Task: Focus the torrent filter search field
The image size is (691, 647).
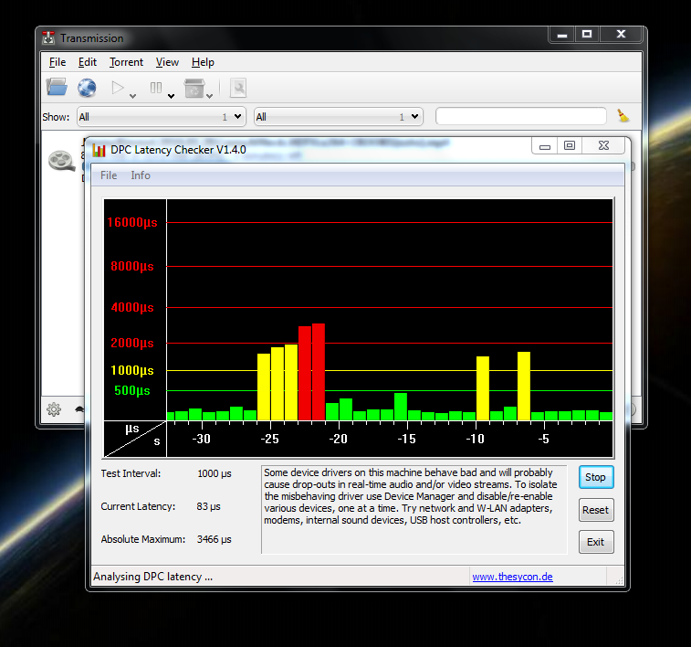Action: pos(521,116)
